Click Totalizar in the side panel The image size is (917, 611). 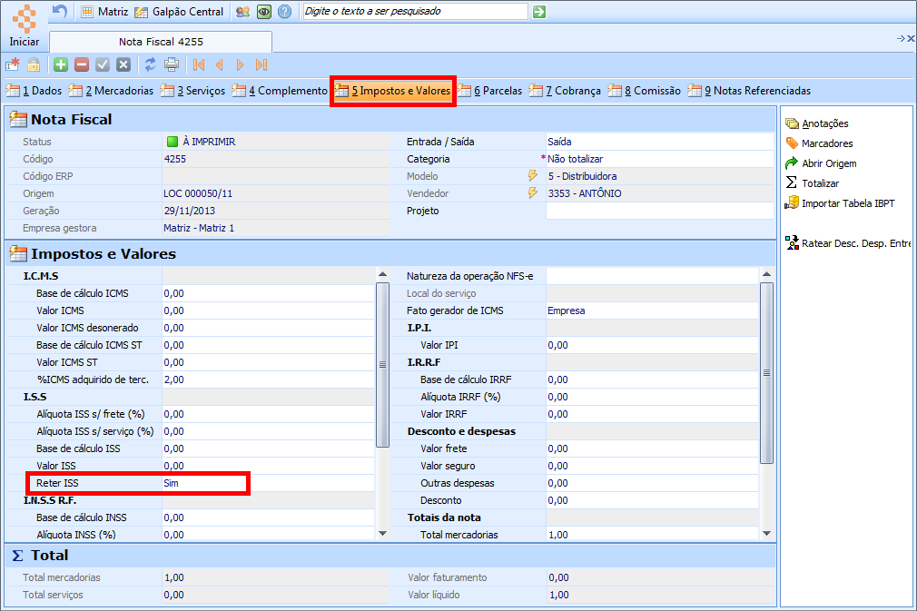click(820, 183)
